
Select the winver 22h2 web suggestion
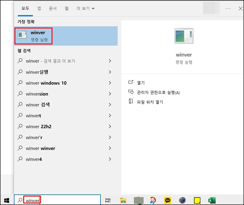(x=66, y=126)
